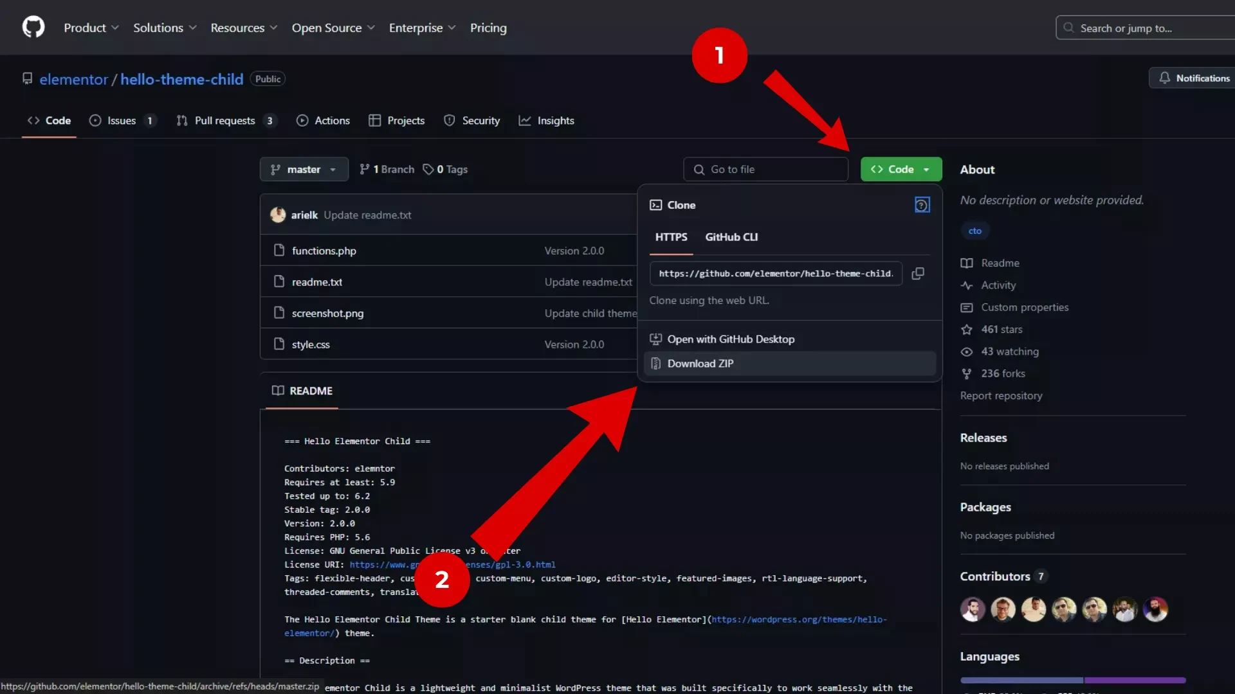View the 43 watching link
Image resolution: width=1235 pixels, height=694 pixels.
1000,351
